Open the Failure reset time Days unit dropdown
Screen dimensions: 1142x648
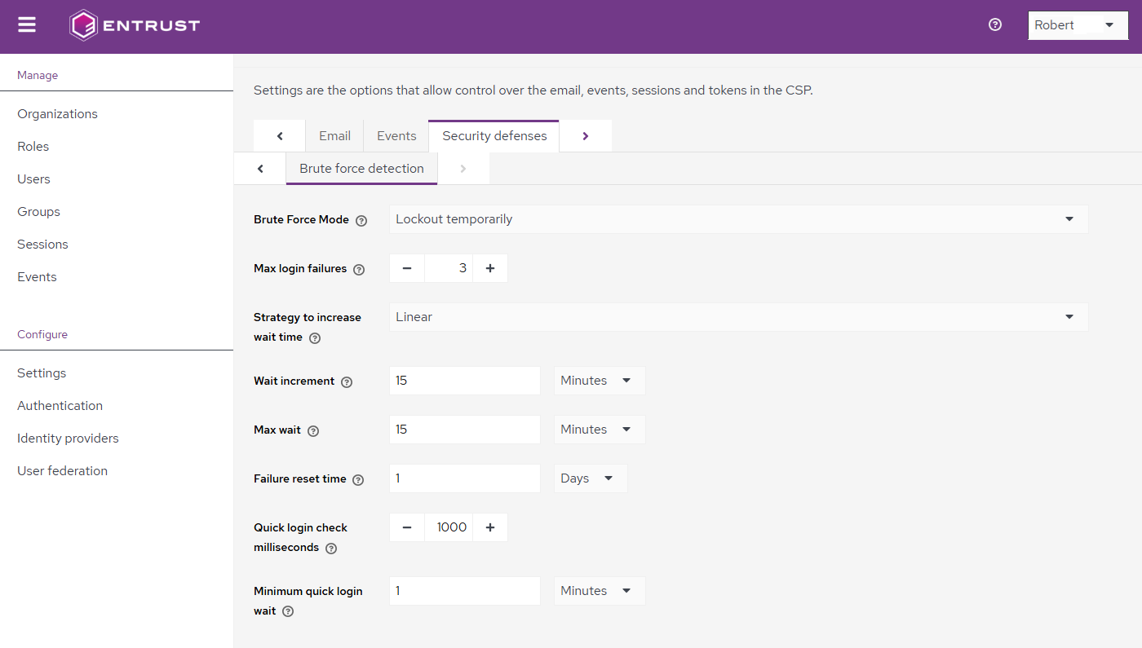pyautogui.click(x=591, y=478)
